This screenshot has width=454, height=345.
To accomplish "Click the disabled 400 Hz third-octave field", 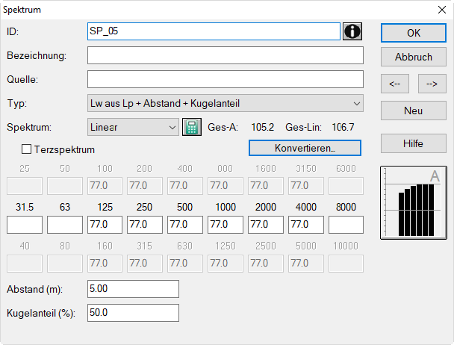I will click(x=185, y=186).
